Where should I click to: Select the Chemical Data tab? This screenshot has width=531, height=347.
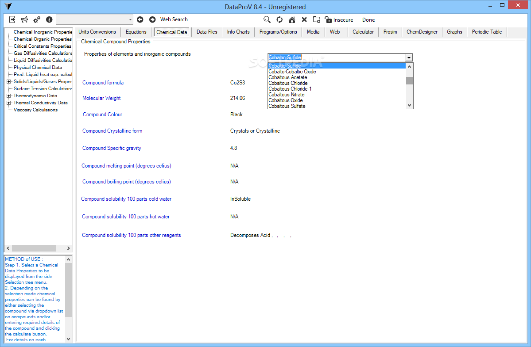coord(172,32)
